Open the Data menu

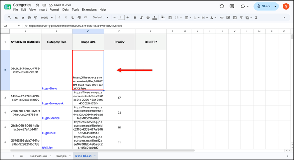click(65, 9)
